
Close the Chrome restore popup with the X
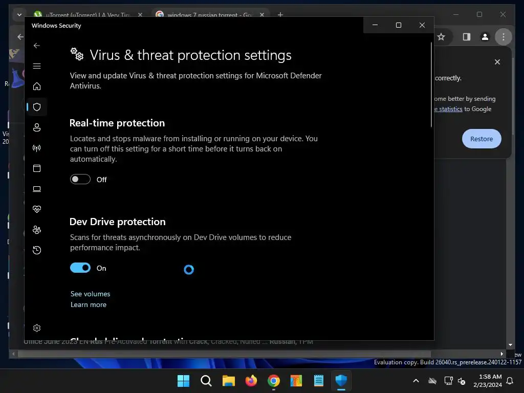pos(497,62)
